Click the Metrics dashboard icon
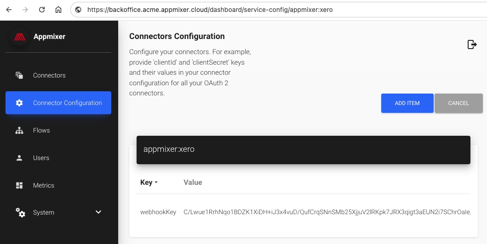The width and height of the screenshot is (487, 244). click(19, 185)
